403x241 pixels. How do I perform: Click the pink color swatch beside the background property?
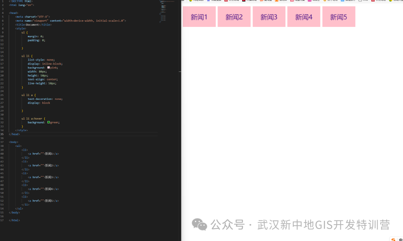(48, 68)
